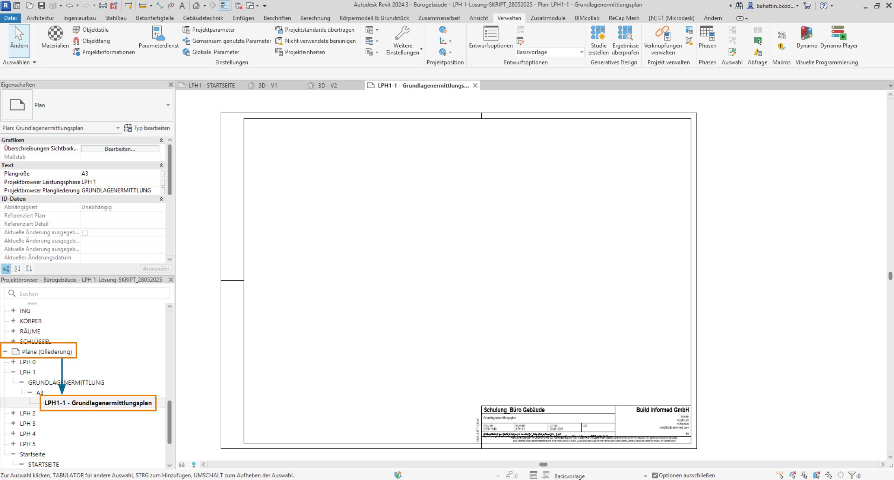This screenshot has width=894, height=480.
Task: Select LPH1-1 - Grundlagenermittlungsplan sheet
Action: [98, 403]
